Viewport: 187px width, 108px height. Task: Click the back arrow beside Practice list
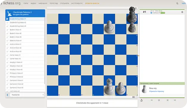7,95
